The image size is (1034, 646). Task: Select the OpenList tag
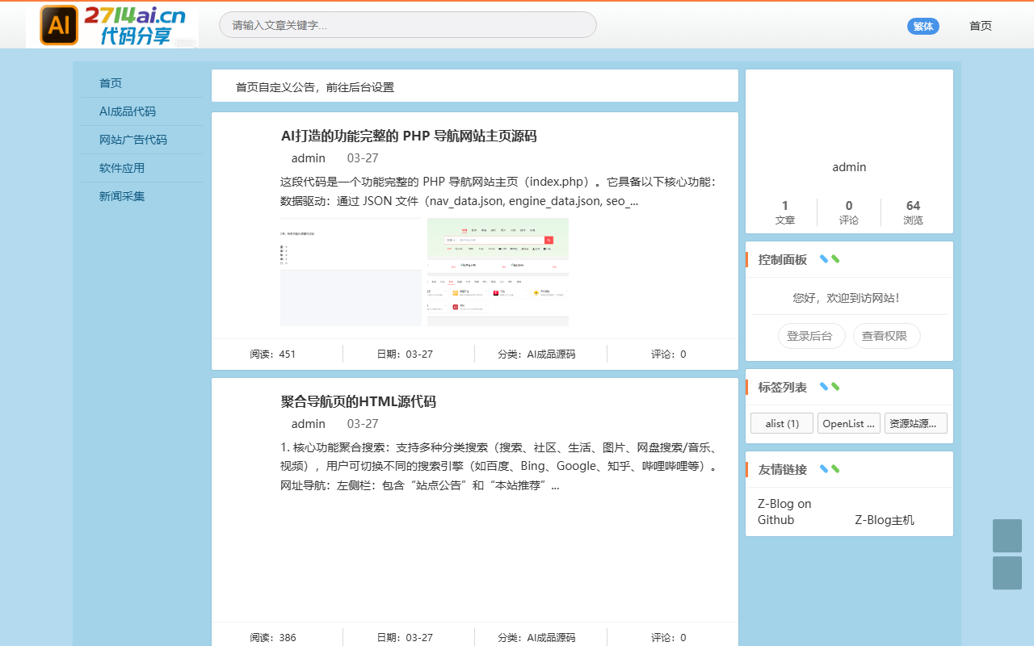tap(849, 423)
